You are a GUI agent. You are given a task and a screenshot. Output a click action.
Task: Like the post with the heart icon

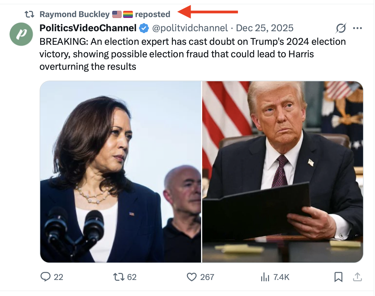click(x=192, y=277)
